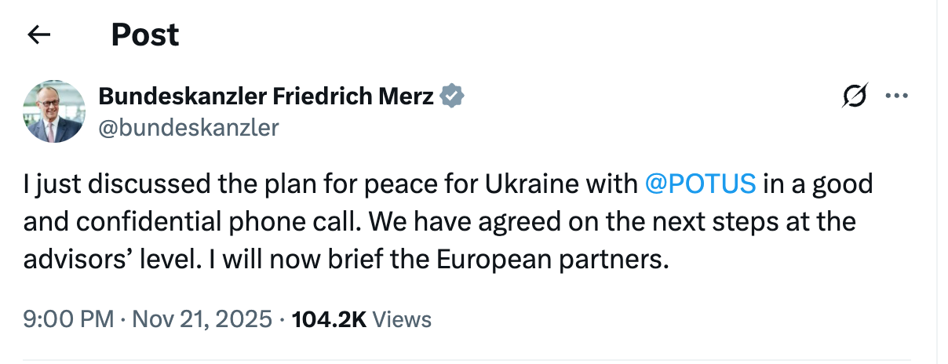This screenshot has width=948, height=364.
Task: Click the verified badge beside Merz's name
Action: click(x=451, y=96)
